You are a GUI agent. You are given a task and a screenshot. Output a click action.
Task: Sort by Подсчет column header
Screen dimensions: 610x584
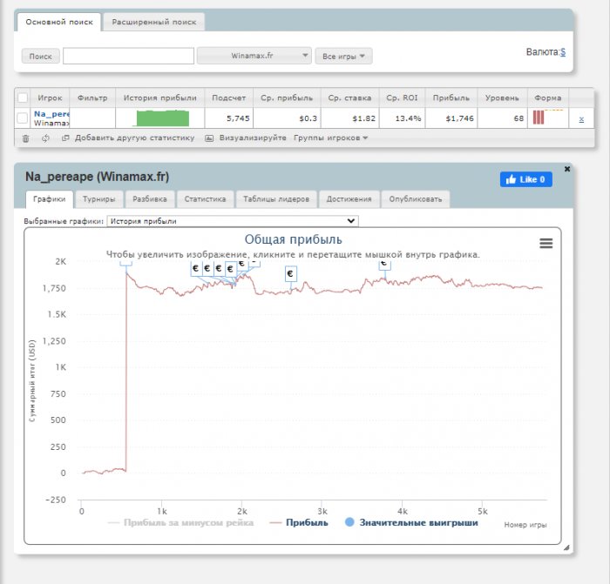(228, 98)
